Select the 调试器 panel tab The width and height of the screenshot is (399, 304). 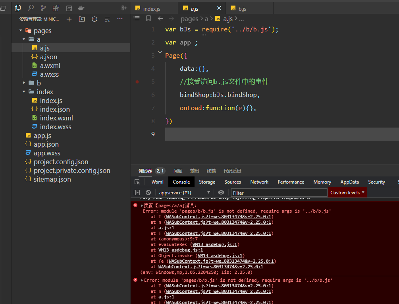pyautogui.click(x=145, y=171)
